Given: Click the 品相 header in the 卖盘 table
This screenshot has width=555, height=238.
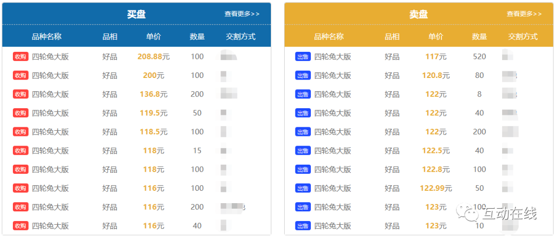Looking at the screenshot, I should 392,36.
